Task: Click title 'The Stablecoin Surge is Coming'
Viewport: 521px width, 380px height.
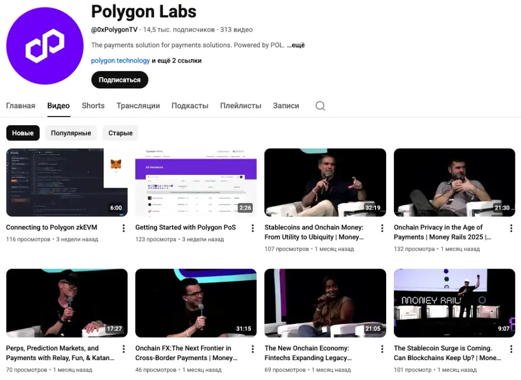Action: (447, 353)
